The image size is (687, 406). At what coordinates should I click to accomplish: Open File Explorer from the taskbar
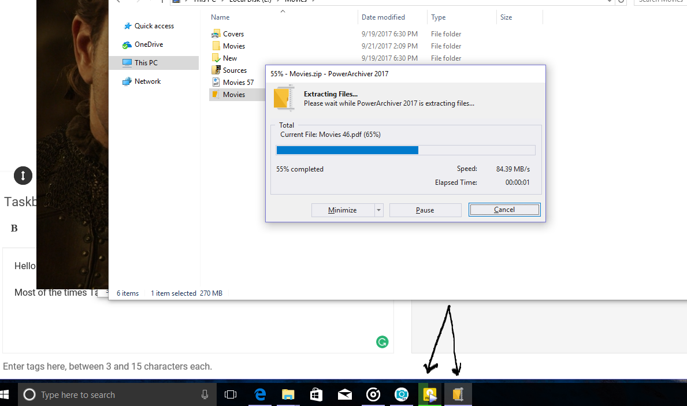288,394
